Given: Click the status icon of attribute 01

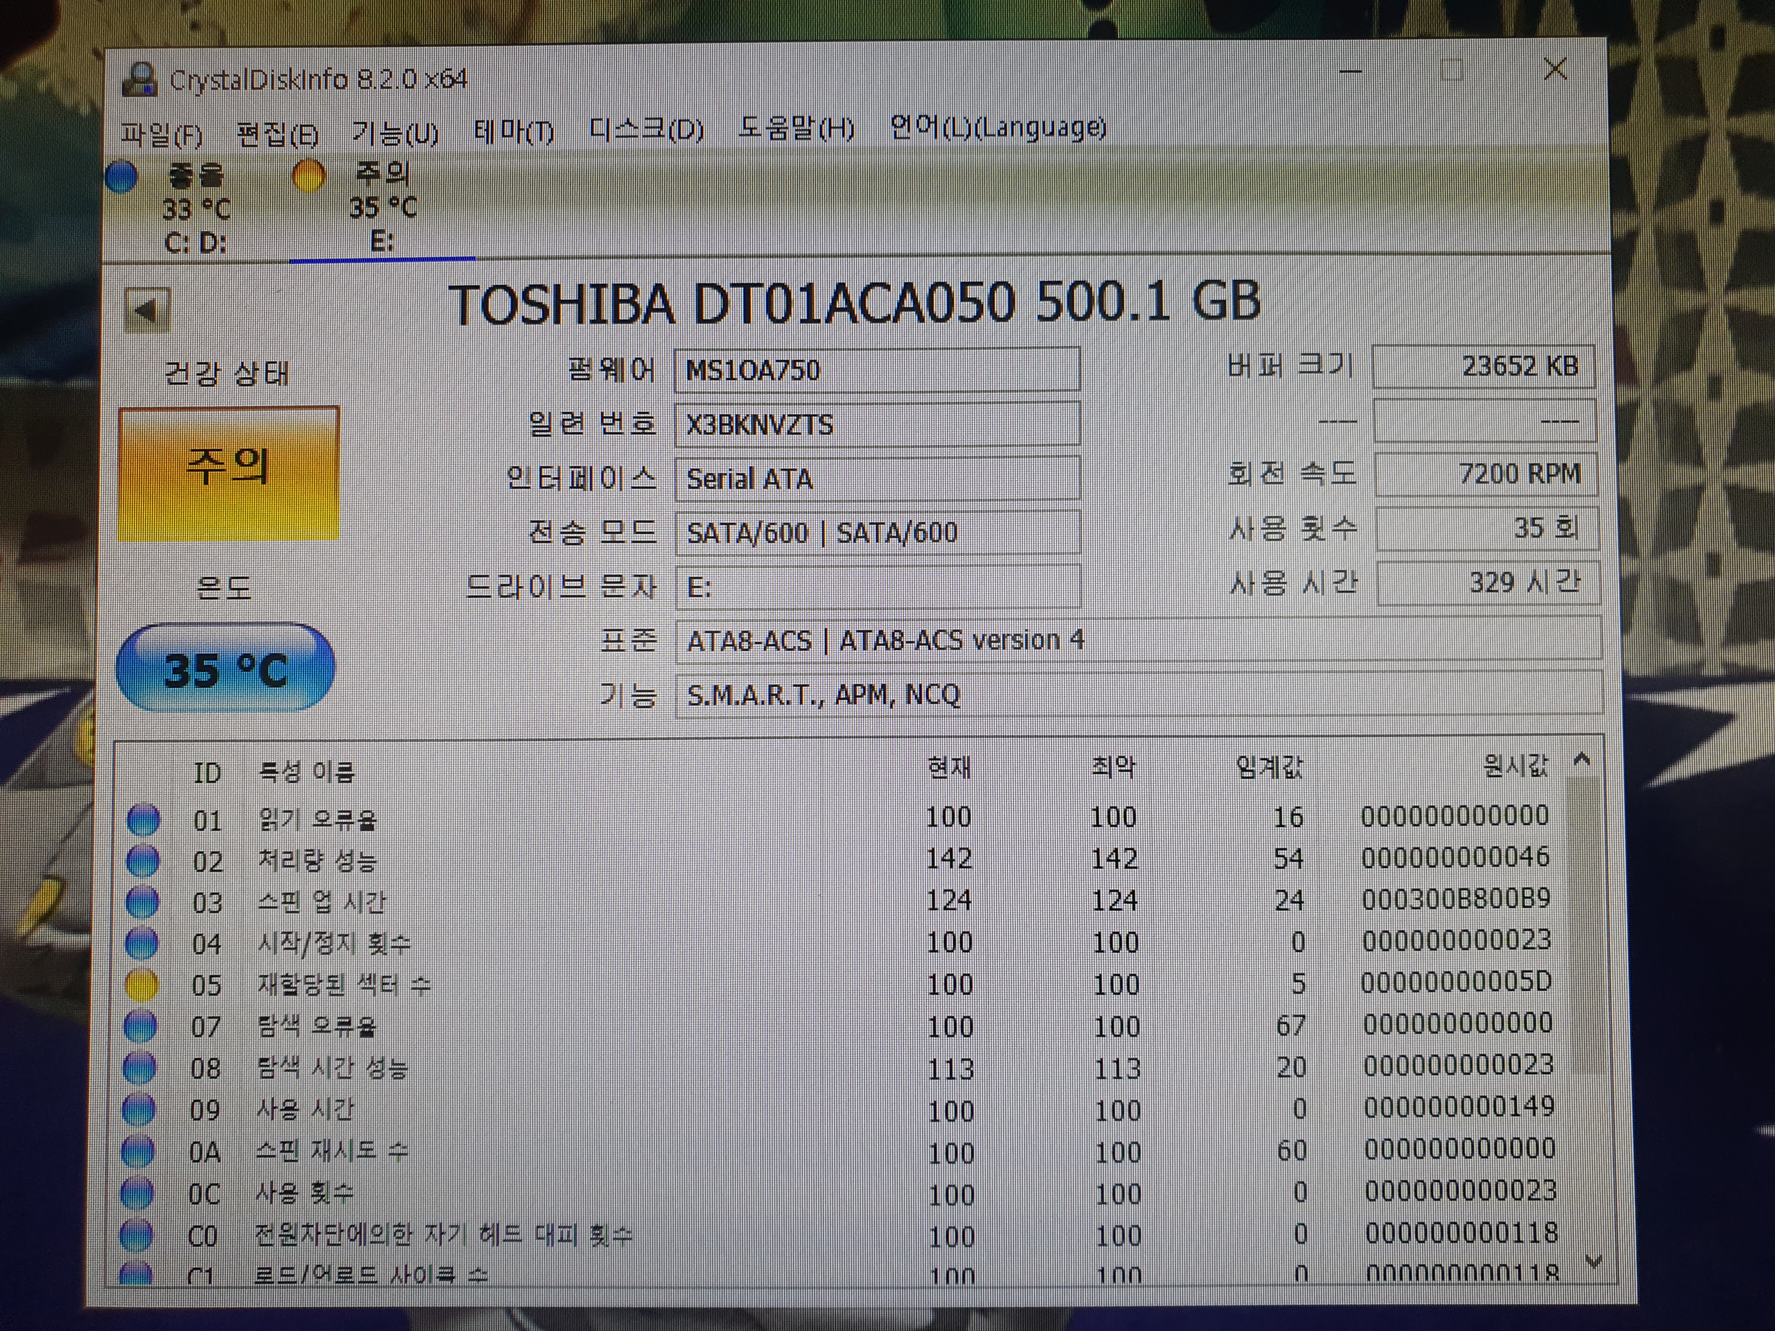Looking at the screenshot, I should (x=144, y=819).
